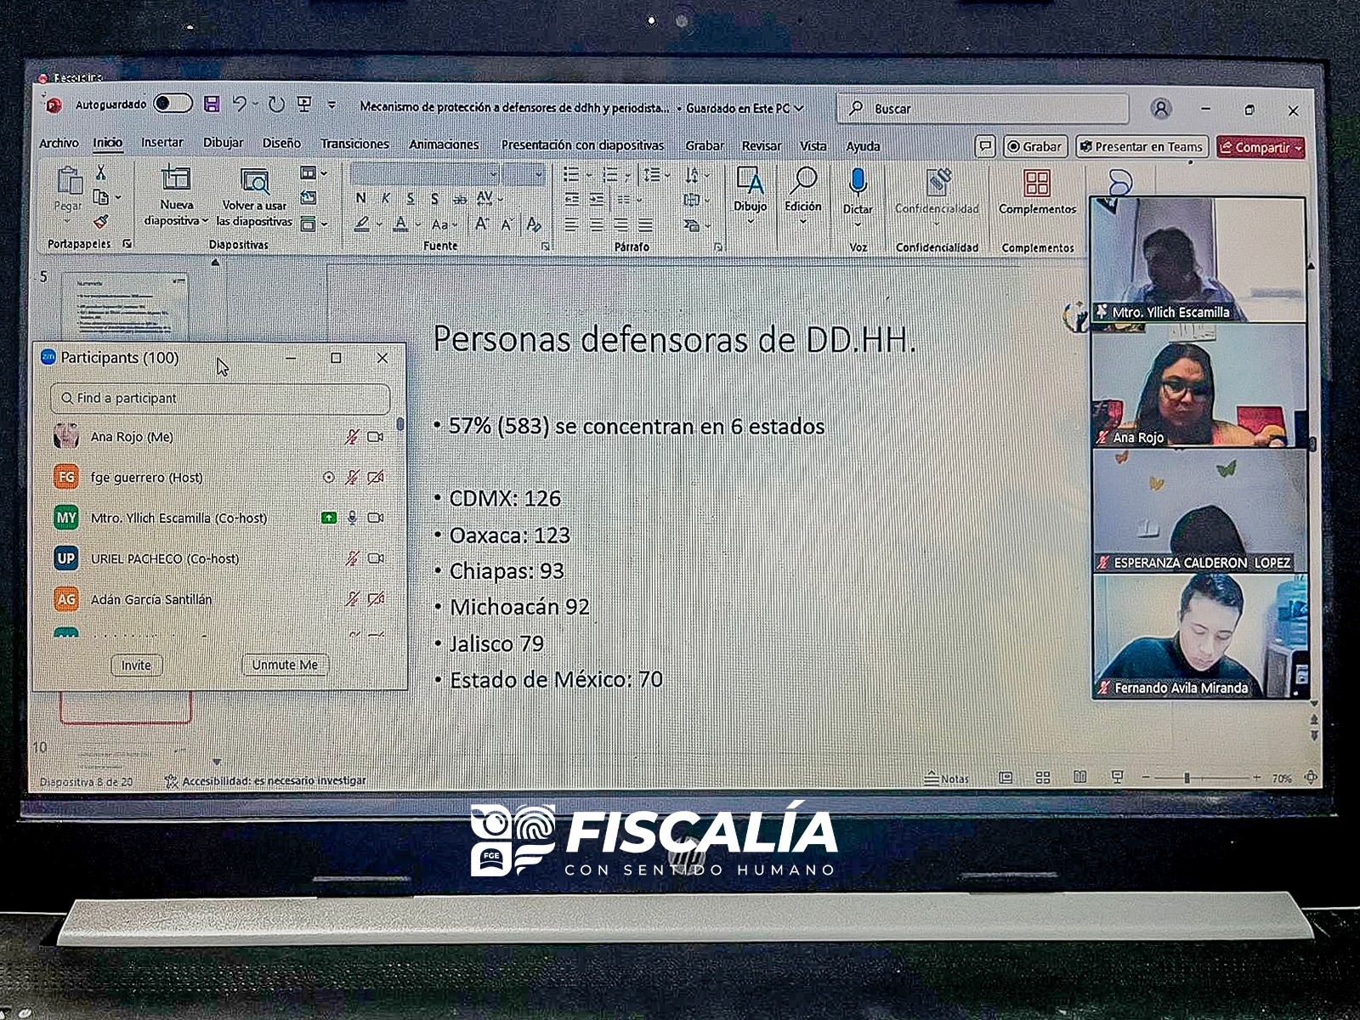
Task: Increase font size with A up icon
Action: pos(481,224)
